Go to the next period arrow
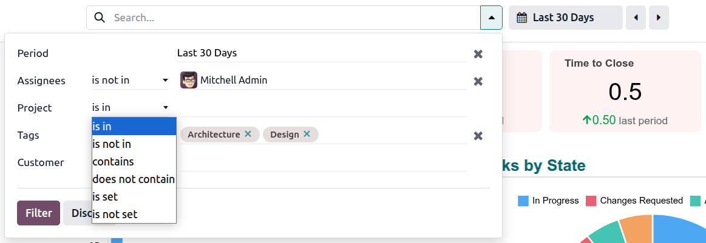The height and width of the screenshot is (243, 706). [659, 18]
